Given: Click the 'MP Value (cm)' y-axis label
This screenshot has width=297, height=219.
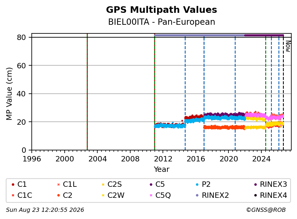Looking at the screenshot, I should tap(9, 94).
